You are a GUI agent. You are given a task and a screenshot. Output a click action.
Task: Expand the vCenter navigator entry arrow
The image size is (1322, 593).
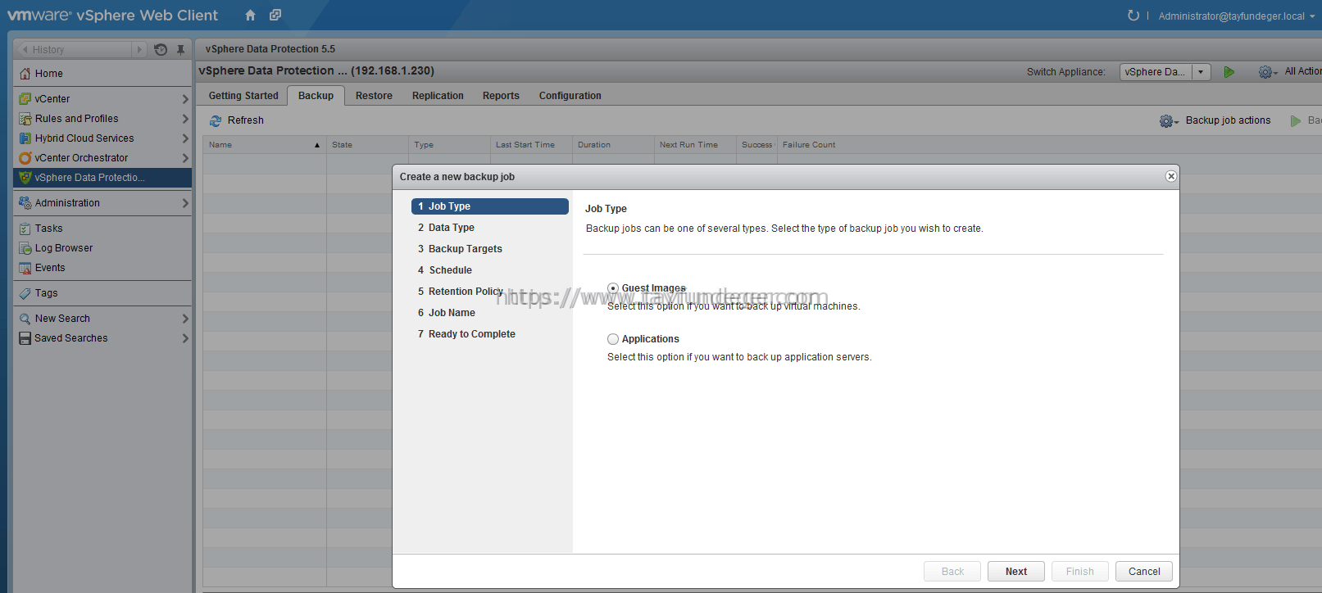tap(185, 99)
